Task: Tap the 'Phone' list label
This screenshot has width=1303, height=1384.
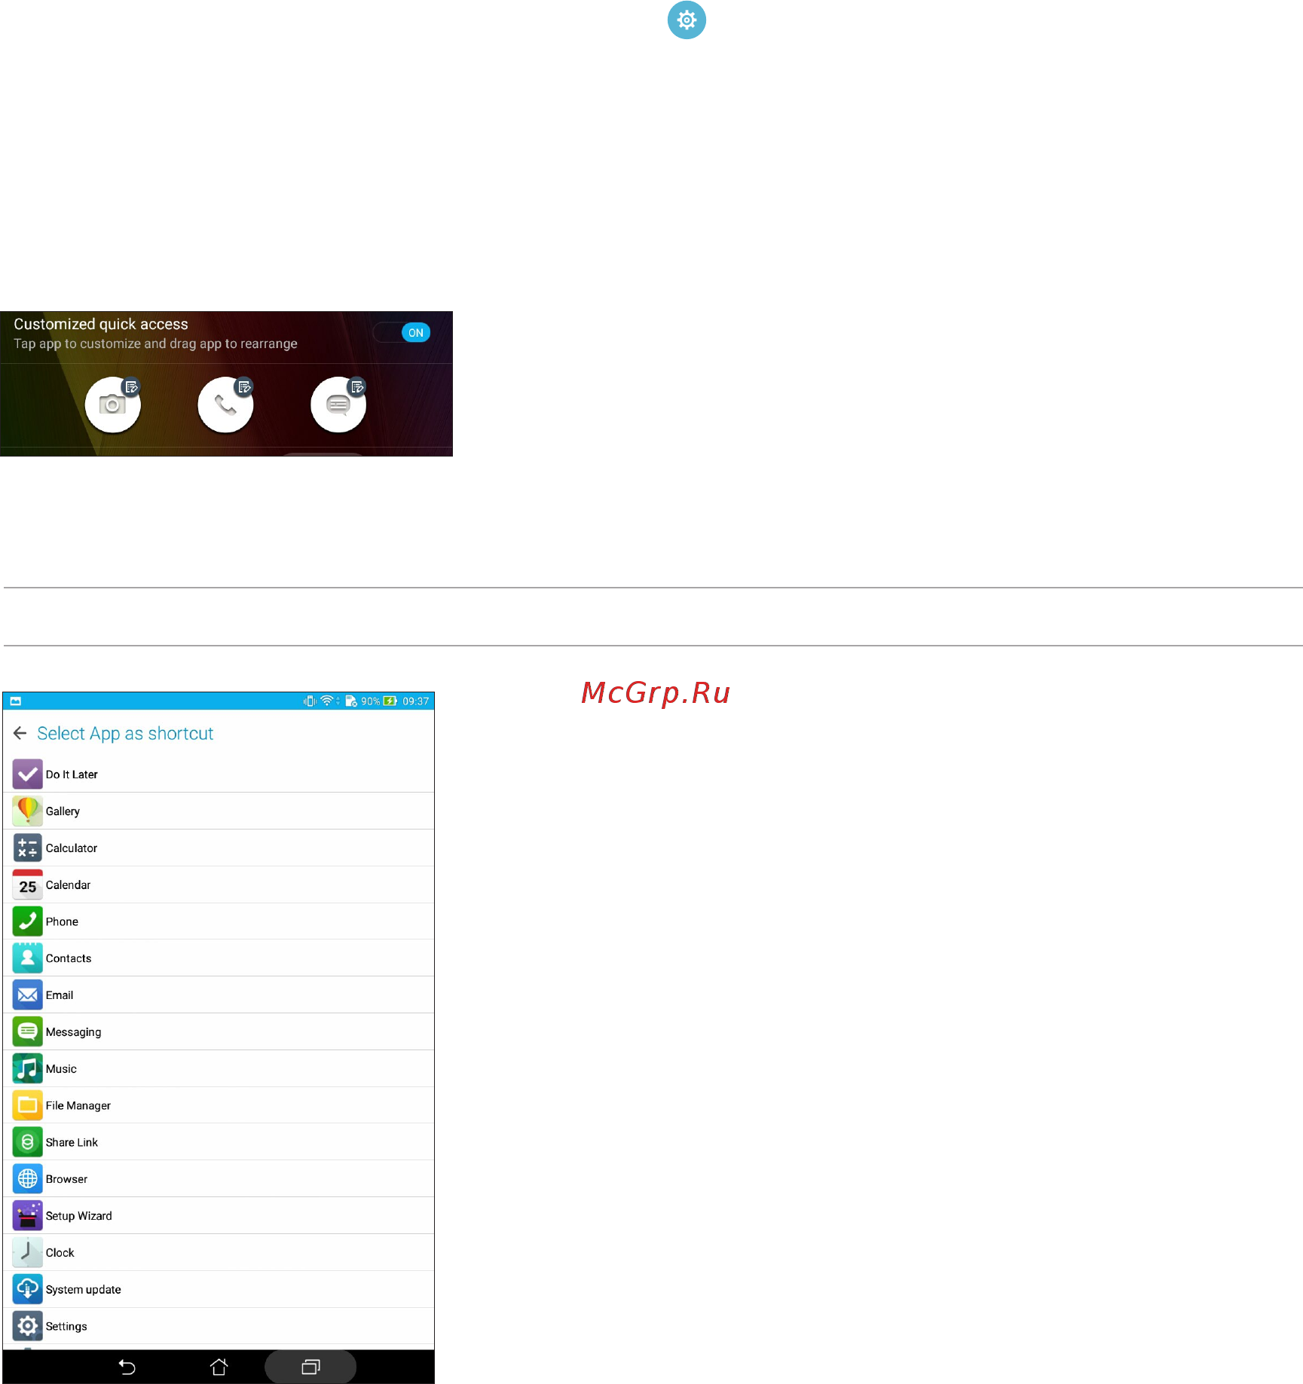Action: pyautogui.click(x=62, y=922)
